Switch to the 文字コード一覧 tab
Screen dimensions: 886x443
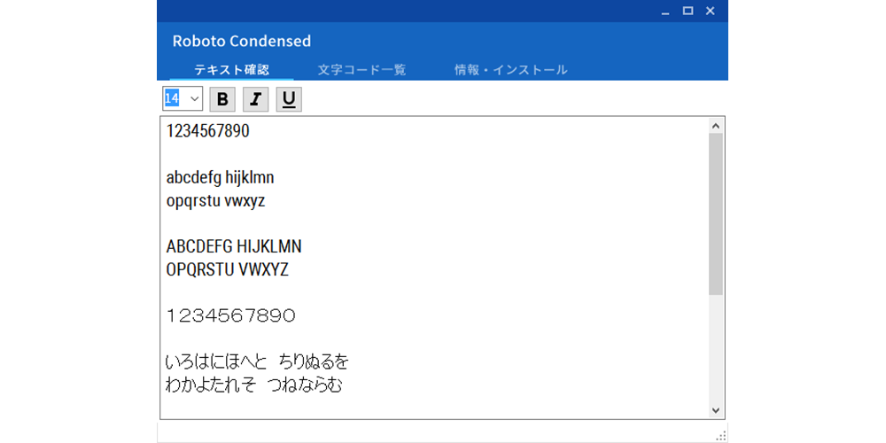(x=361, y=70)
